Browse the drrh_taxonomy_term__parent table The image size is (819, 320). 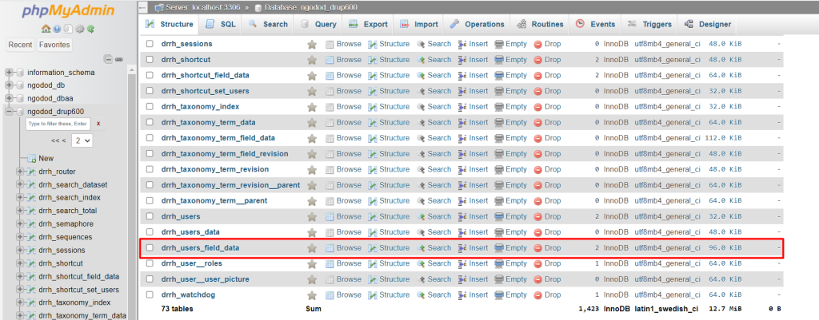click(x=343, y=200)
